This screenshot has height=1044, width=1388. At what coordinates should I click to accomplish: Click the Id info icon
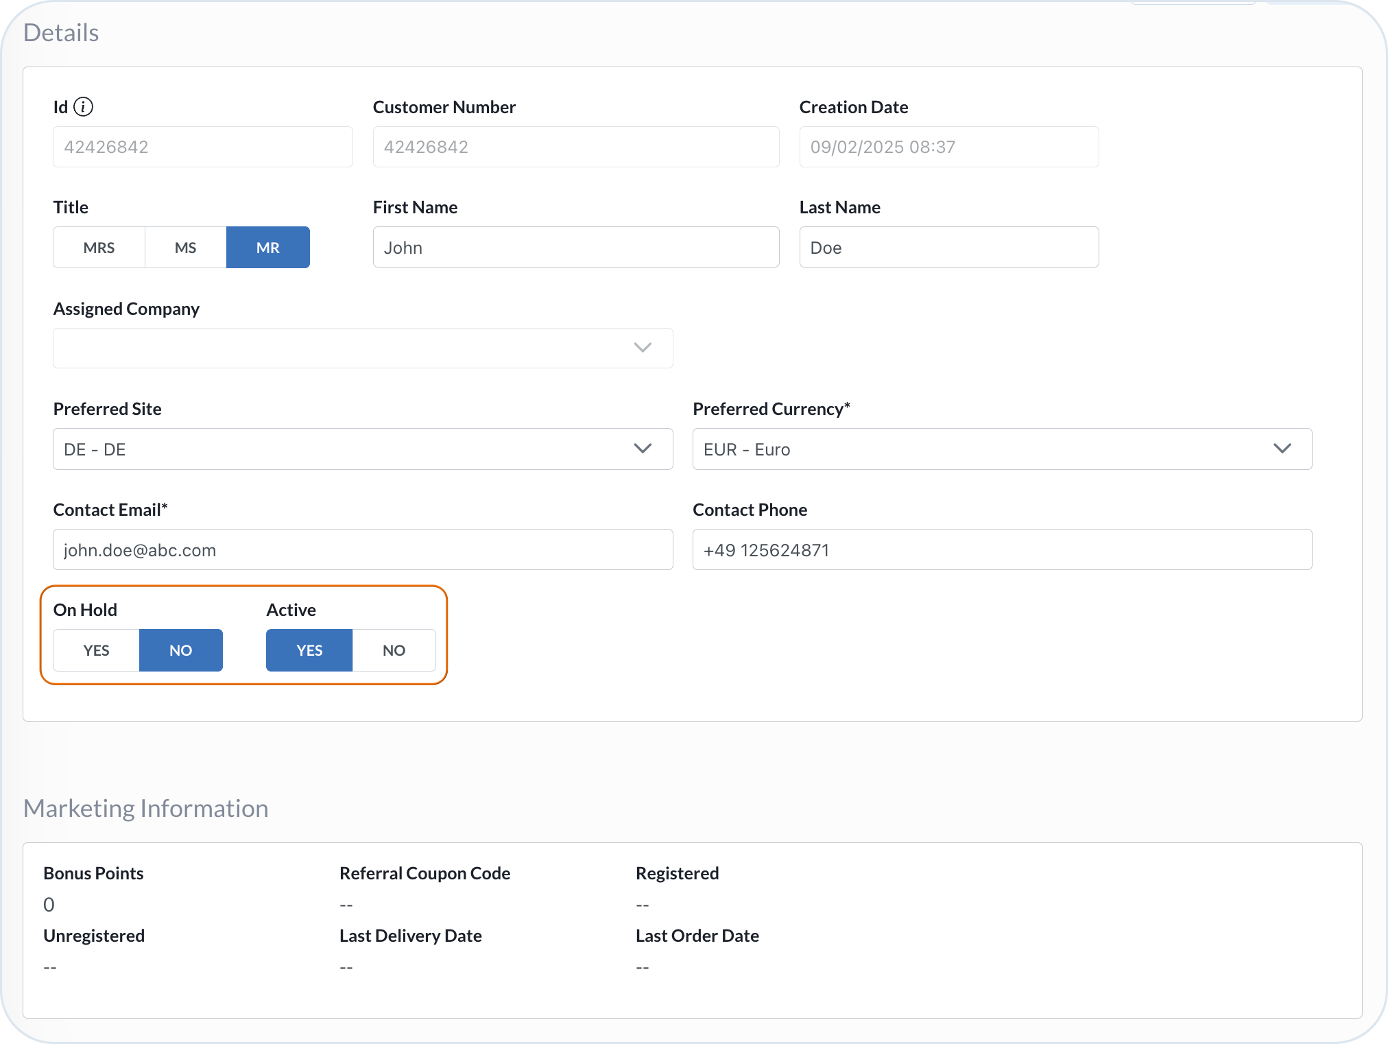83,107
